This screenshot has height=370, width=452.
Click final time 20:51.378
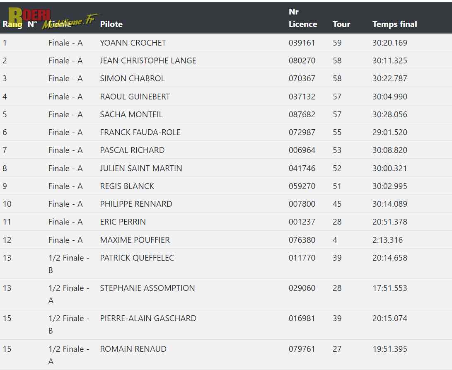click(389, 222)
